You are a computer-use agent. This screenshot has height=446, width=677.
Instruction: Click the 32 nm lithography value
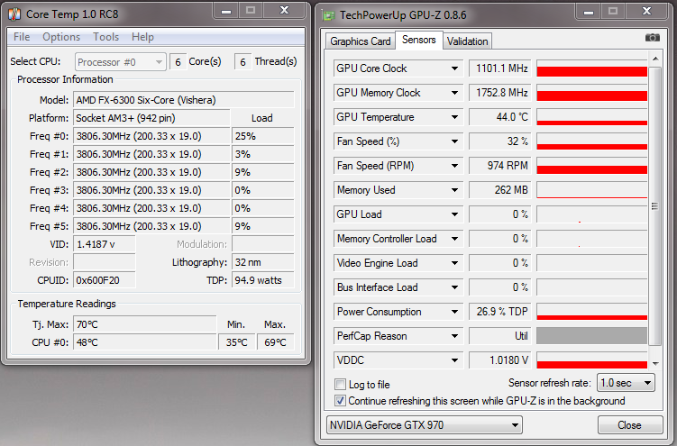click(x=263, y=262)
